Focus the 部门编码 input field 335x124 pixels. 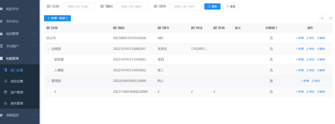click(x=132, y=6)
